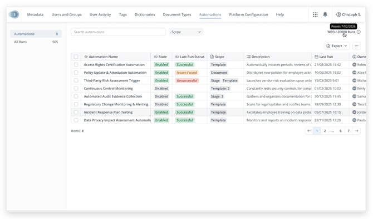Screen dimensions: 373x219
Task: Open the three-dots more options button
Action: point(356,46)
